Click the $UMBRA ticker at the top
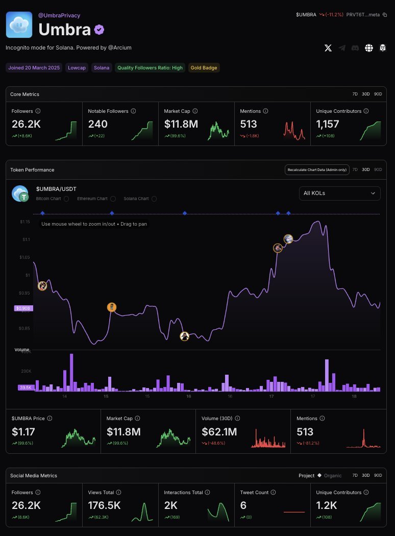 (x=306, y=15)
